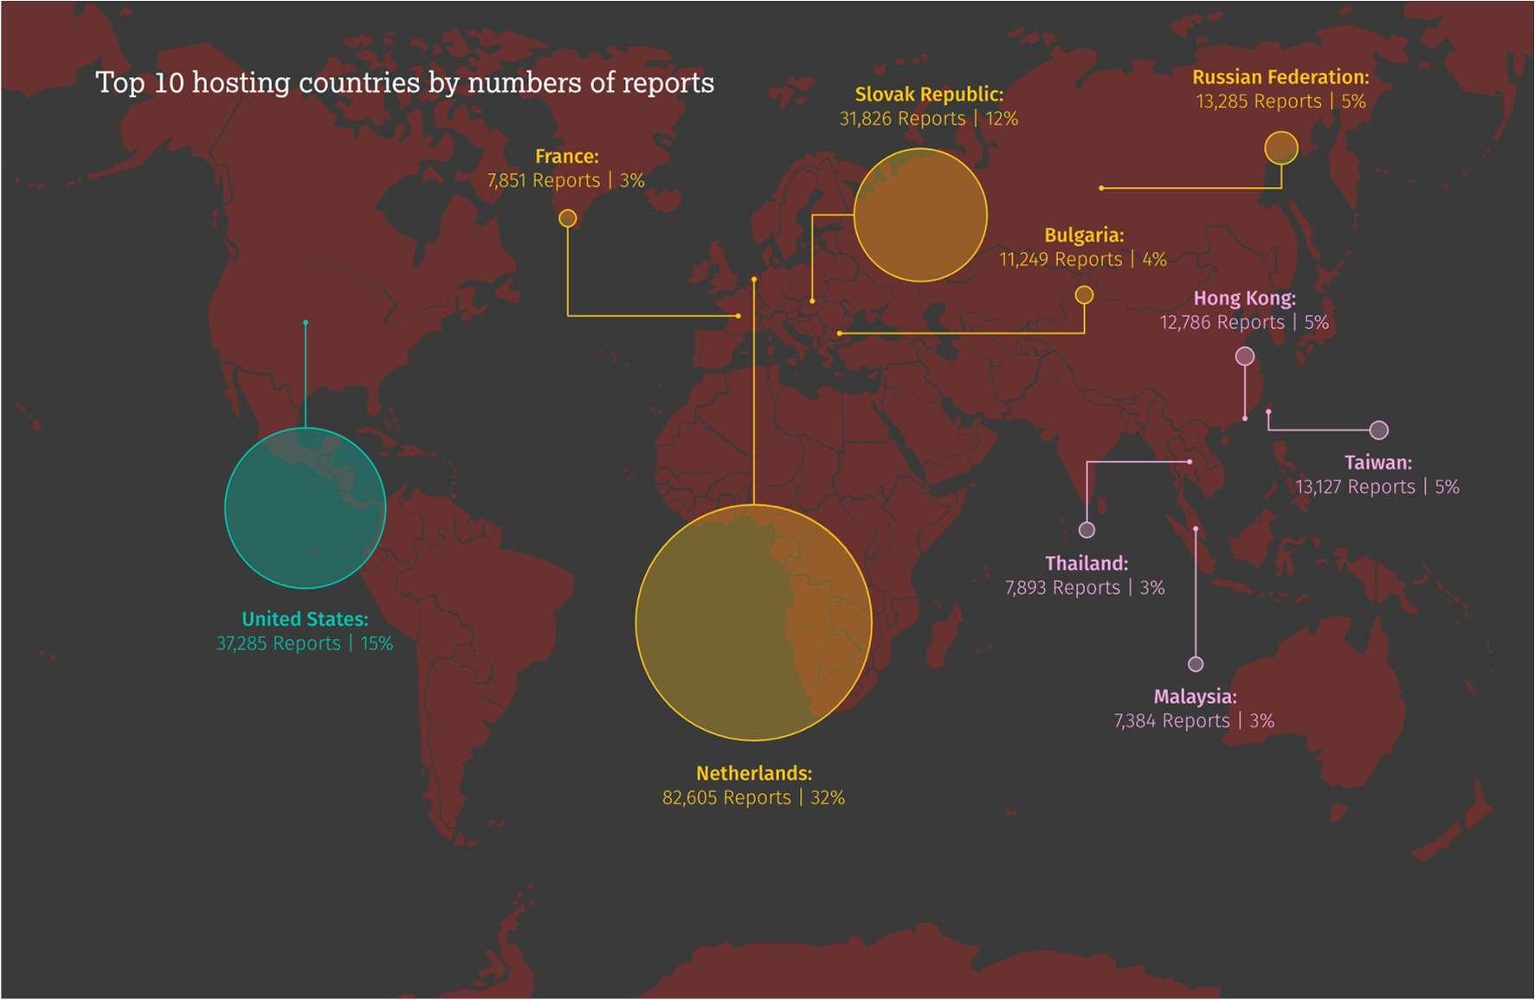Click the large Netherlands bubble
Image resolution: width=1535 pixels, height=1000 pixels.
(x=753, y=623)
